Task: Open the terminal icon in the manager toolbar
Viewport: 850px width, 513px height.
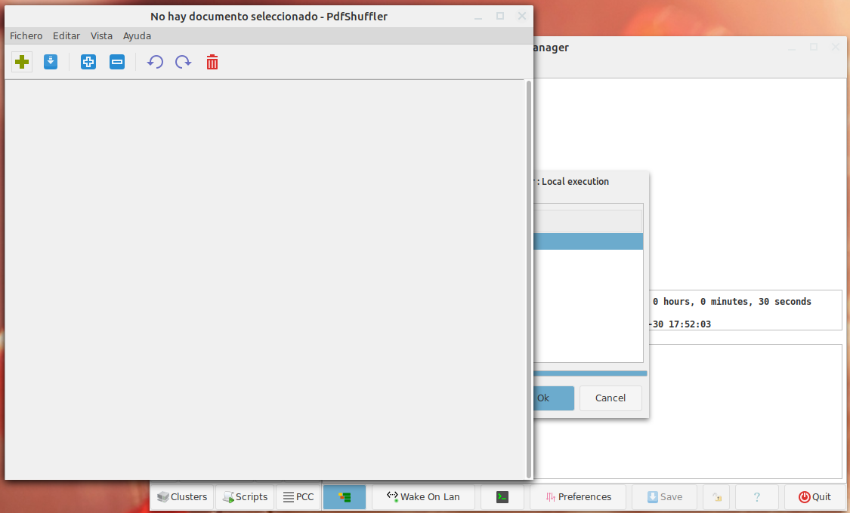Action: click(502, 496)
